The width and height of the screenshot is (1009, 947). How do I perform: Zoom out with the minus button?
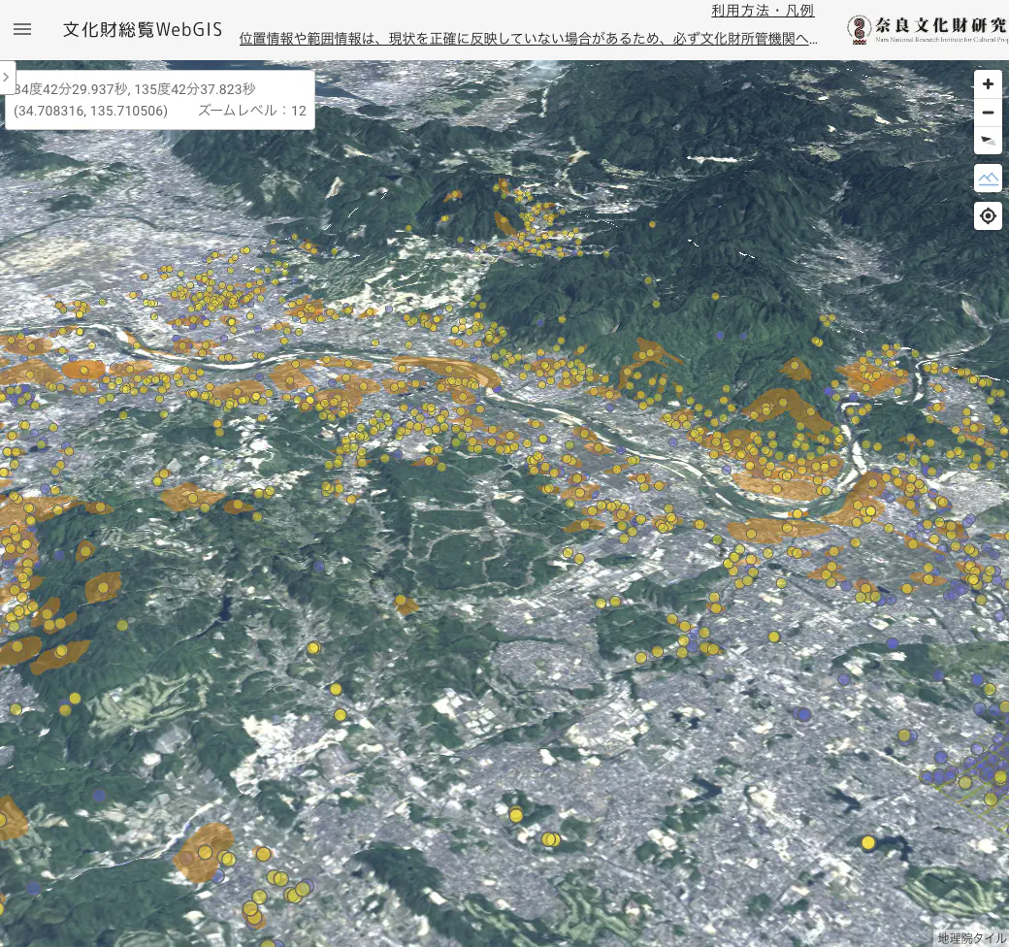(988, 113)
